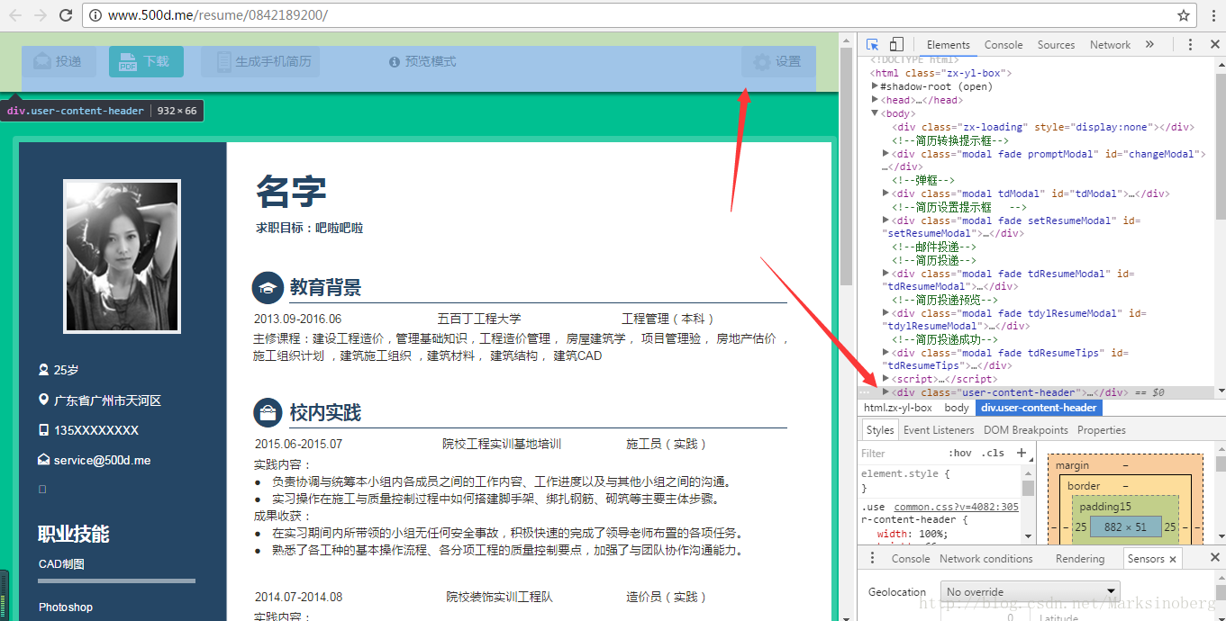Close the DevTools panel
The image size is (1226, 621).
(x=1212, y=45)
